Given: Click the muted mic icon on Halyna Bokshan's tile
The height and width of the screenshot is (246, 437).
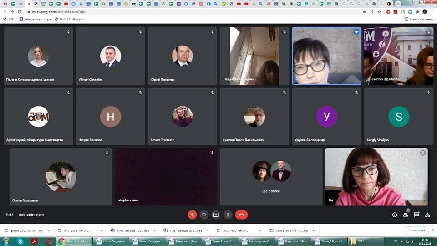Looking at the screenshot, I should [141, 92].
